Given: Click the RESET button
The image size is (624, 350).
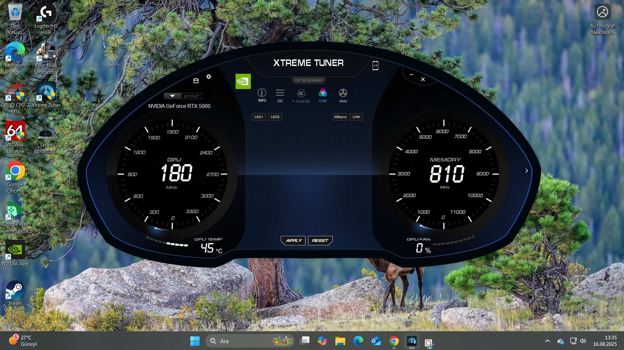Looking at the screenshot, I should point(320,240).
